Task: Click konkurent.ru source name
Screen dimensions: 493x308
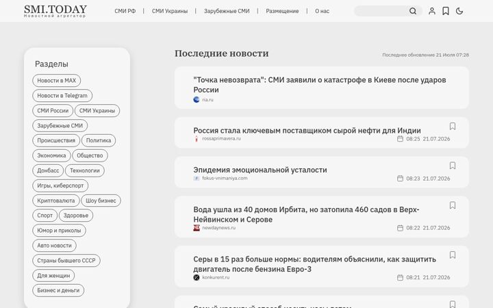Action: pos(216,277)
